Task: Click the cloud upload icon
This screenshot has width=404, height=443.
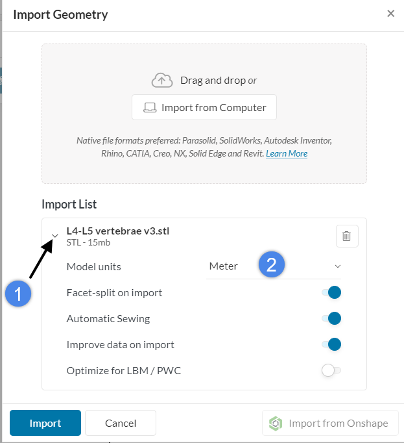Action: coord(162,81)
